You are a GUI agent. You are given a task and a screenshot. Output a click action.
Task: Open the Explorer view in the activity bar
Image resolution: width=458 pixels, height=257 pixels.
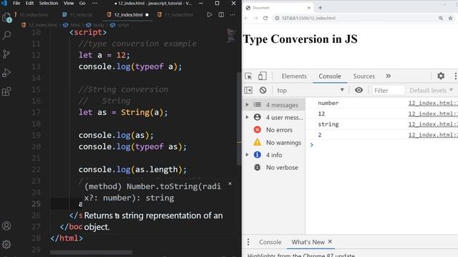6,17
